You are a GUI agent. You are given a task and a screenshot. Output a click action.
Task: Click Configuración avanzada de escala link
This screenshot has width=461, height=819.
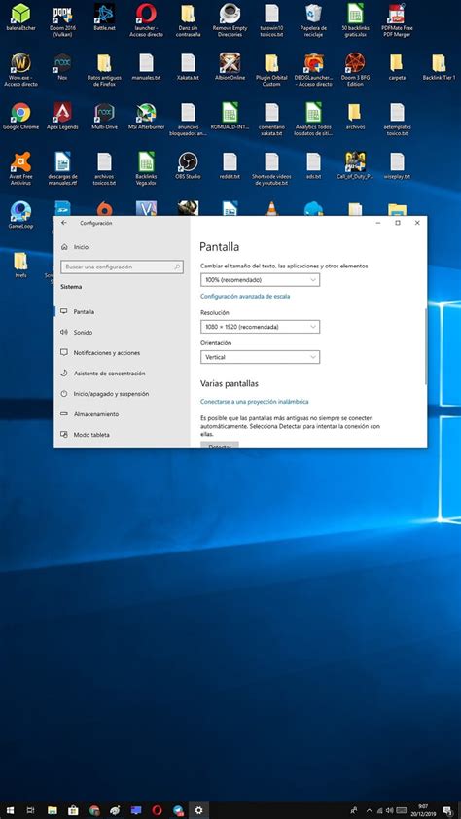pos(245,296)
